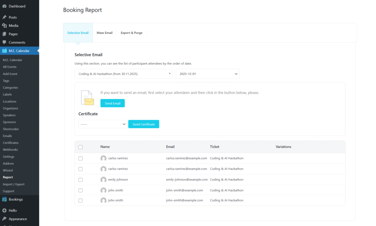The width and height of the screenshot is (376, 226).
Task: Click the M.E. Calendar icon
Action: [5, 51]
